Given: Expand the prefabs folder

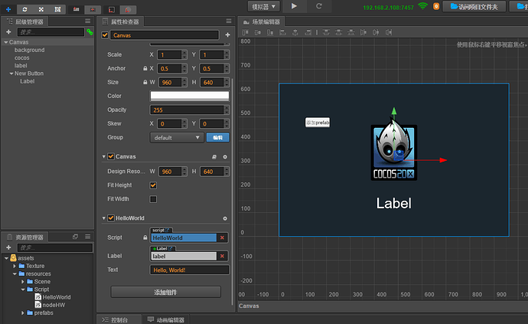Looking at the screenshot, I should point(22,313).
